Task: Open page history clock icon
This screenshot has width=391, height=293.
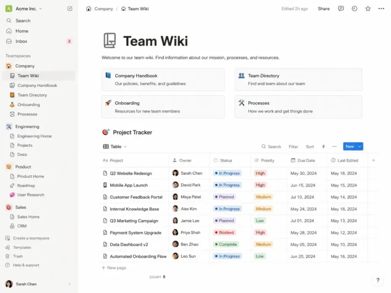Action: (354, 8)
